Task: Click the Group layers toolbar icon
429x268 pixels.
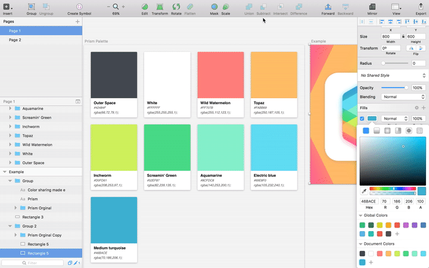Action: (x=31, y=7)
